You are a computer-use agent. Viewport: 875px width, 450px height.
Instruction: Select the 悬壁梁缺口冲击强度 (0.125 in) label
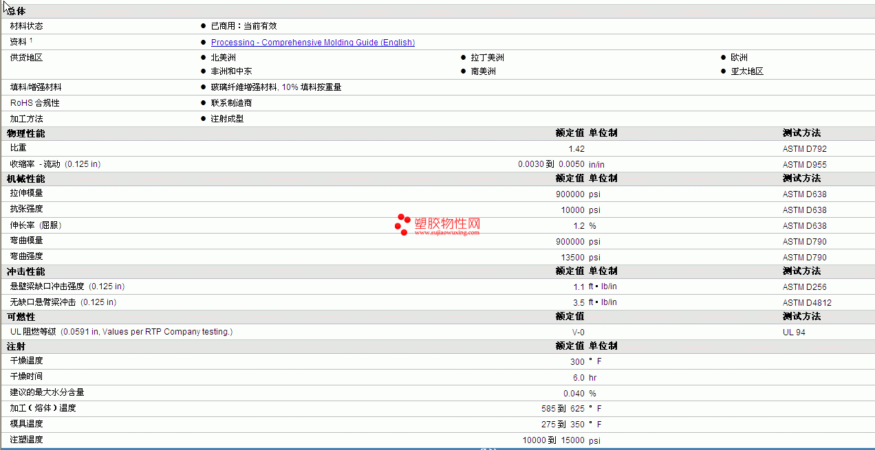tap(67, 286)
